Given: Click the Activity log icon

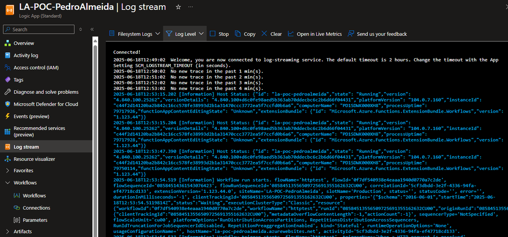Looking at the screenshot, I should (x=8, y=56).
